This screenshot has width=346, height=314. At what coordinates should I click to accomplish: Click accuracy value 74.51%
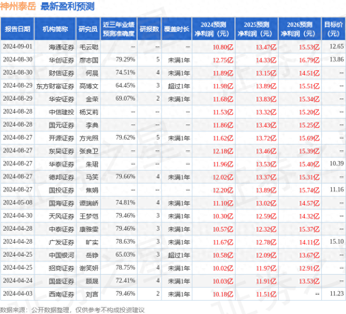pos(125,73)
